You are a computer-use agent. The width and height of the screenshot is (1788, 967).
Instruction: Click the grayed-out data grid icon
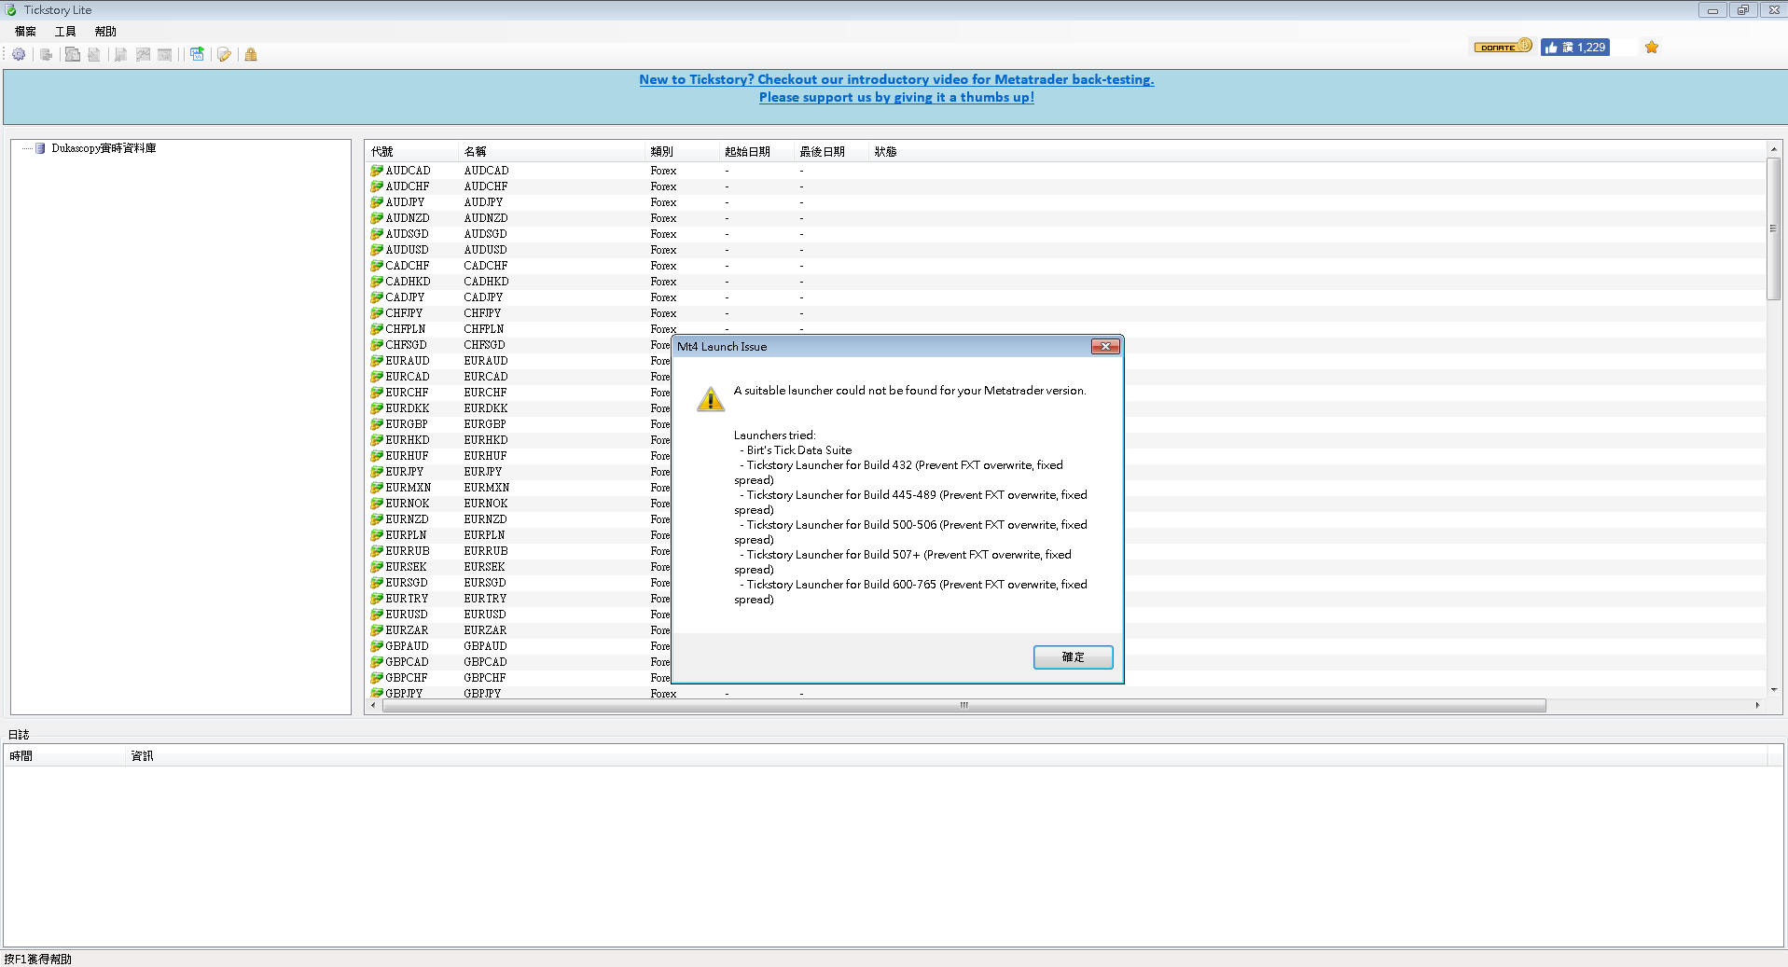click(x=165, y=55)
